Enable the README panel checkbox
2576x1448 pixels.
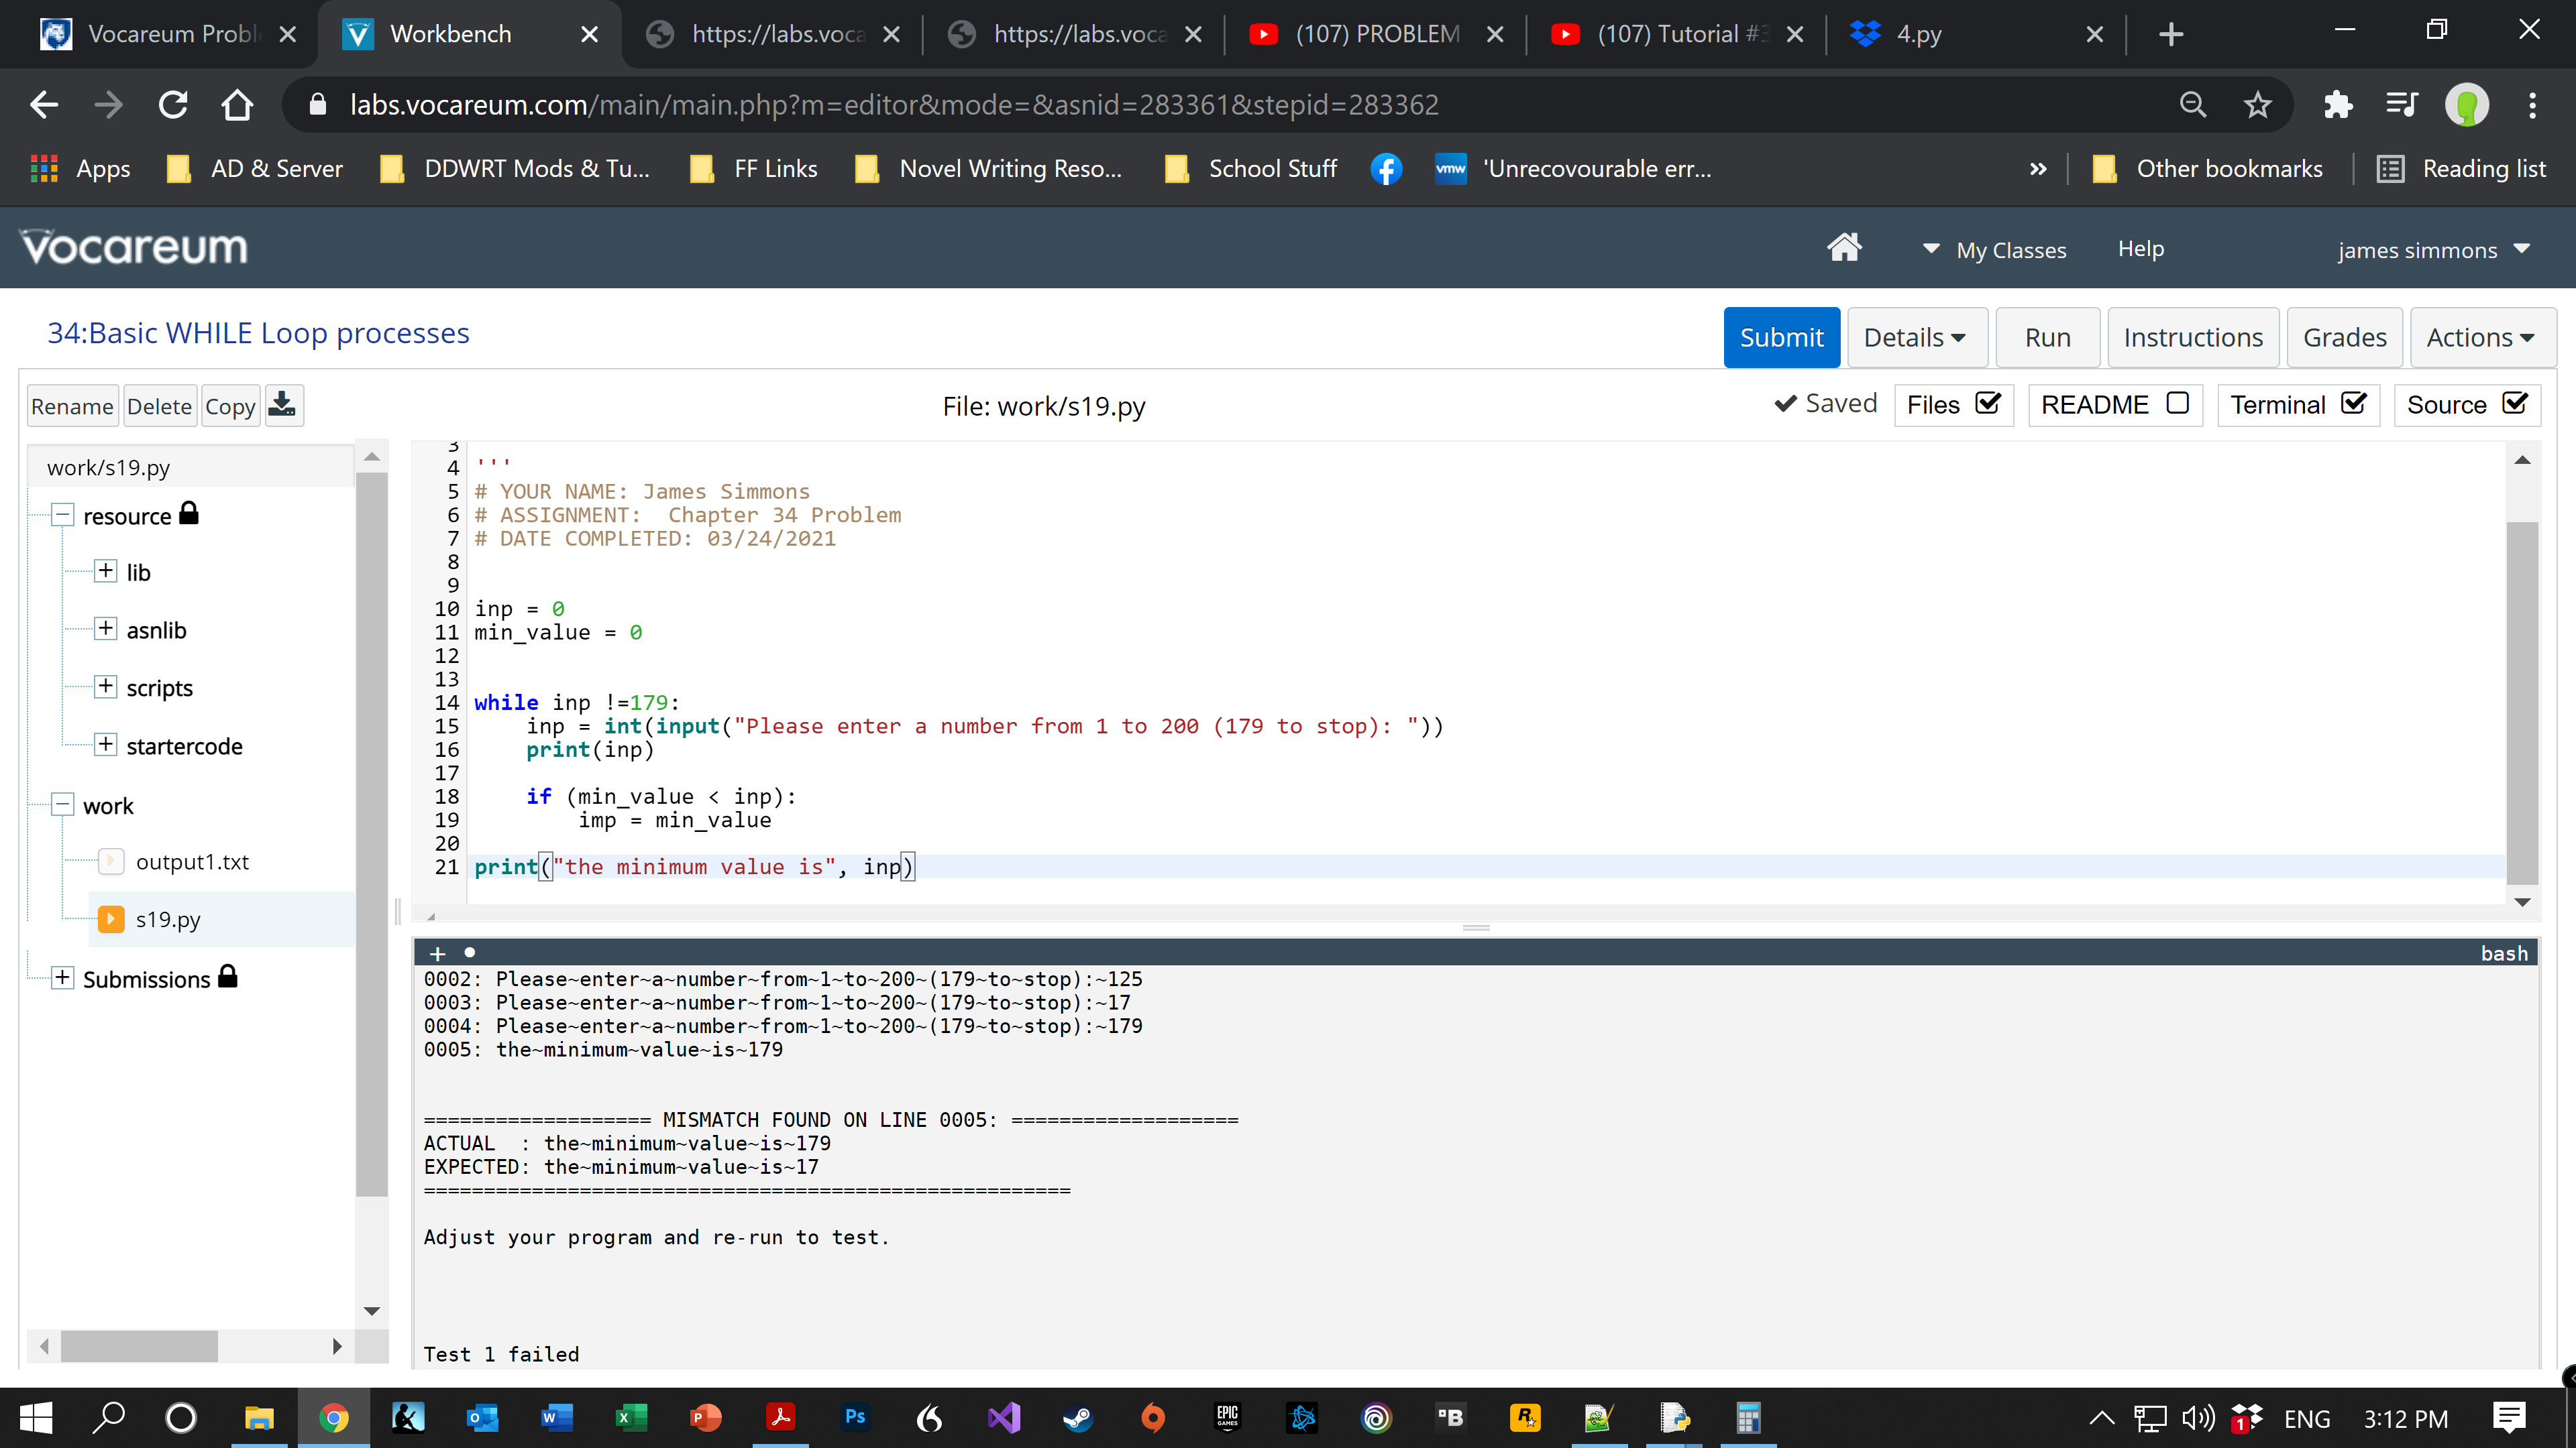[x=2177, y=403]
